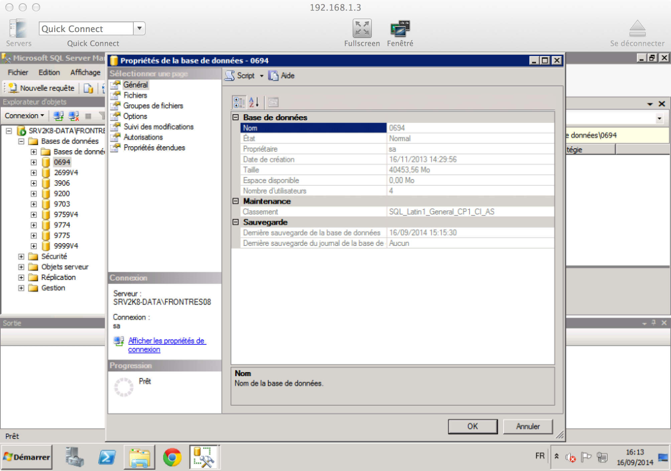Collapse the SRV2K8-DATA server node

9,131
